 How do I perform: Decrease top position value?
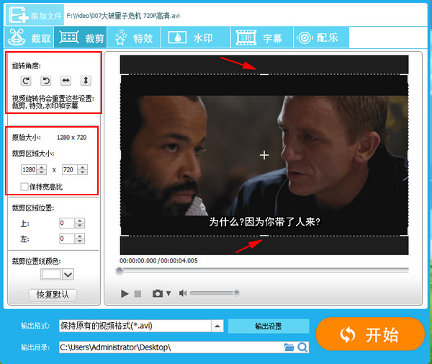(80, 226)
